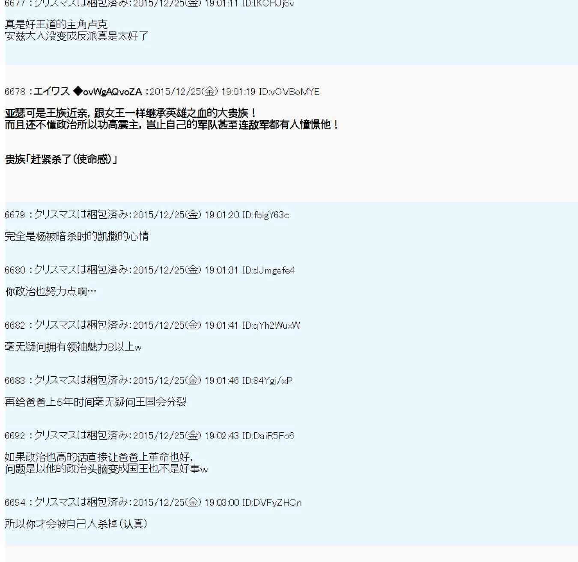Click the comment 毫无疑问拥有领袖魅力B以上w
Image resolution: width=578 pixels, height=562 pixels.
point(73,347)
